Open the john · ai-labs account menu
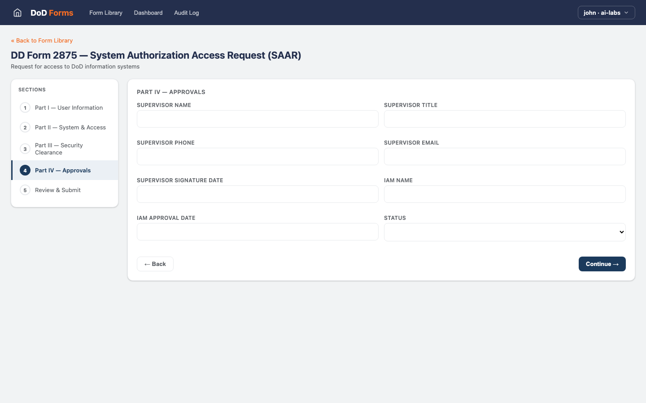The image size is (646, 403). point(606,13)
